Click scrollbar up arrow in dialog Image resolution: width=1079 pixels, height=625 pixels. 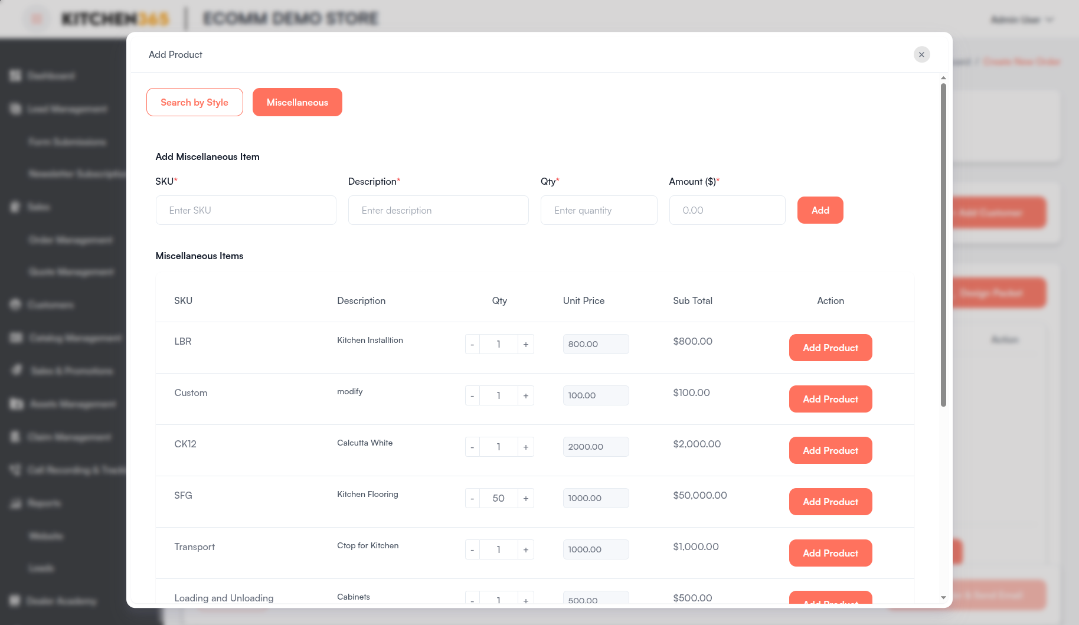coord(943,78)
